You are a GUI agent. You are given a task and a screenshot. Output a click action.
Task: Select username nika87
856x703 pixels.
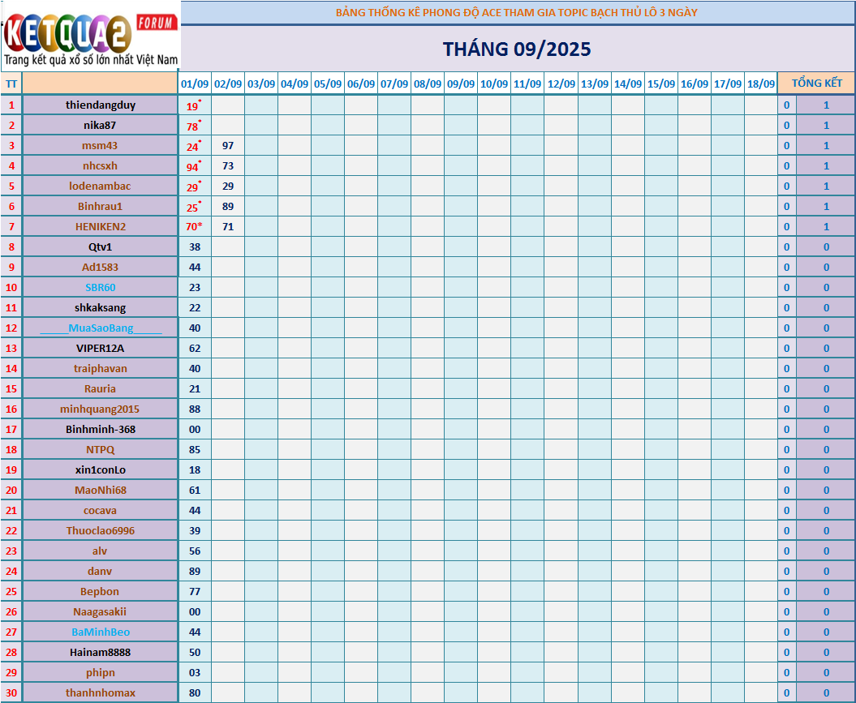(100, 125)
